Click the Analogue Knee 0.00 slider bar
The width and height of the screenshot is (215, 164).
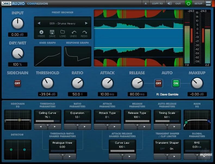(63, 151)
